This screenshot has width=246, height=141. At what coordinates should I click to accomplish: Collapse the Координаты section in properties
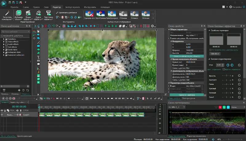[x=171, y=41]
